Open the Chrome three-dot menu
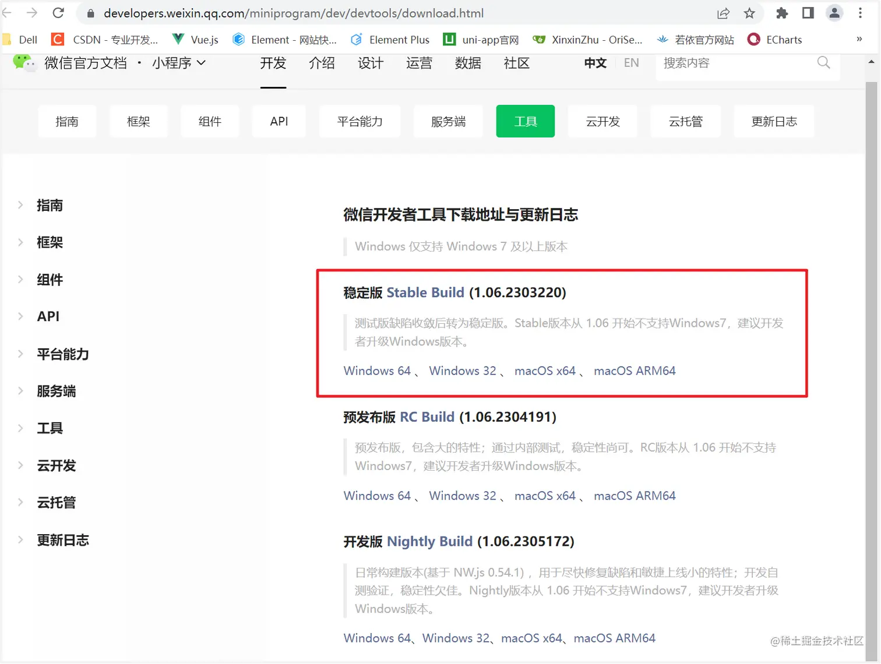The height and width of the screenshot is (664, 881). point(860,13)
